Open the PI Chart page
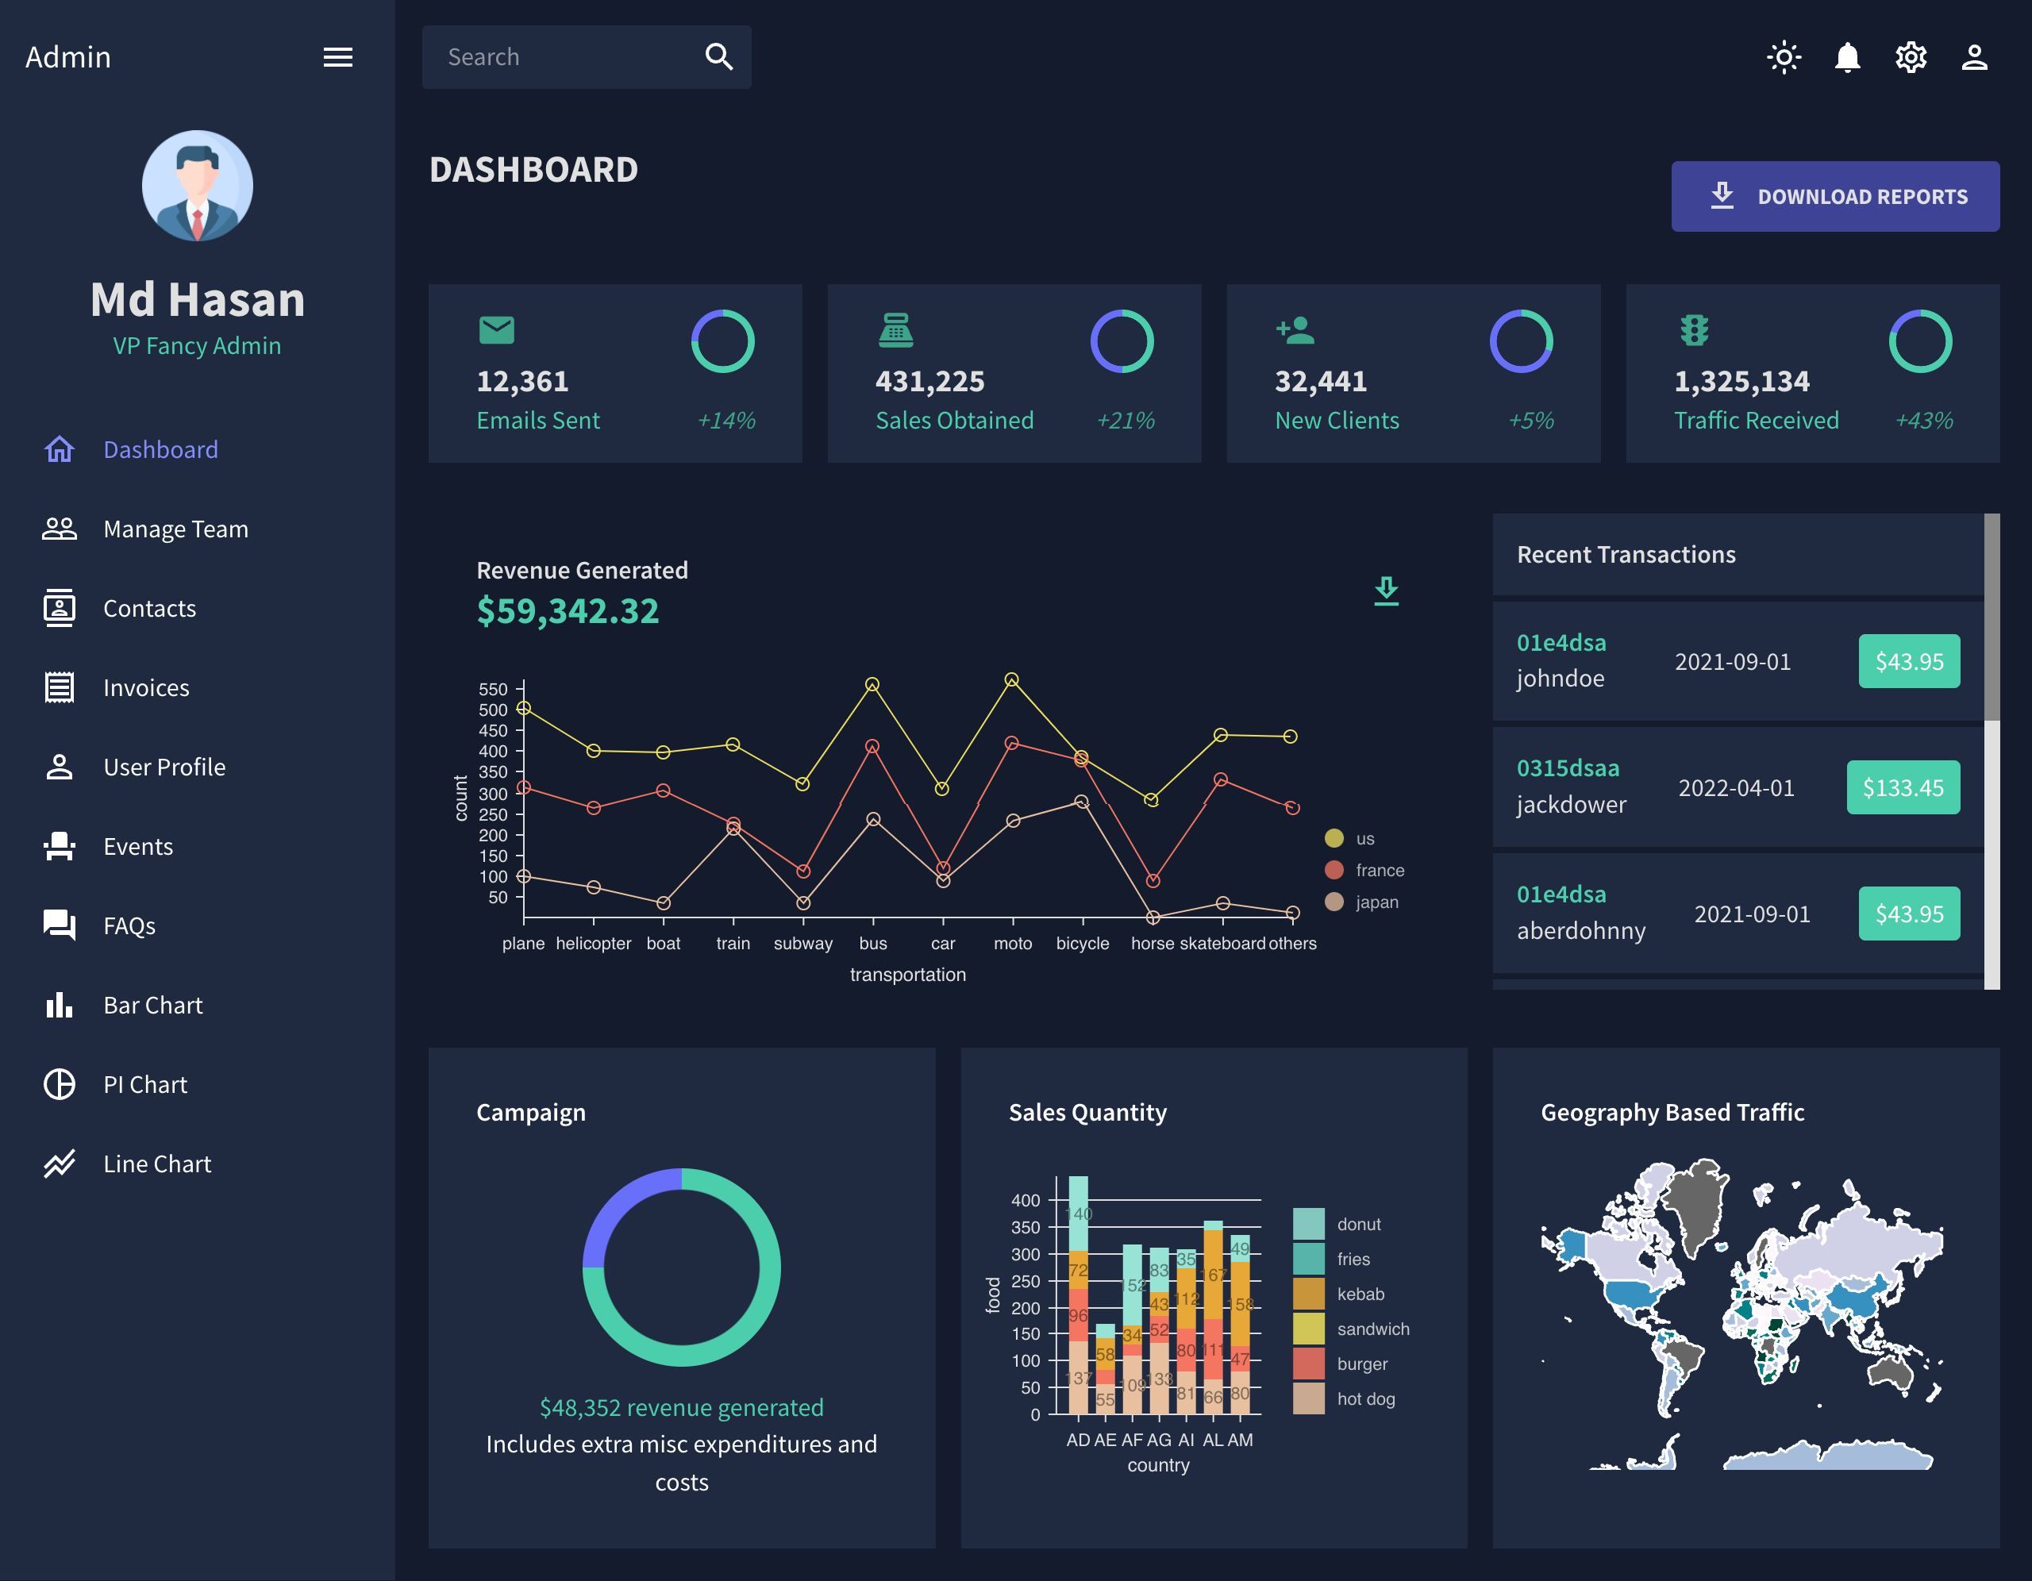The height and width of the screenshot is (1581, 2032). pyautogui.click(x=145, y=1084)
